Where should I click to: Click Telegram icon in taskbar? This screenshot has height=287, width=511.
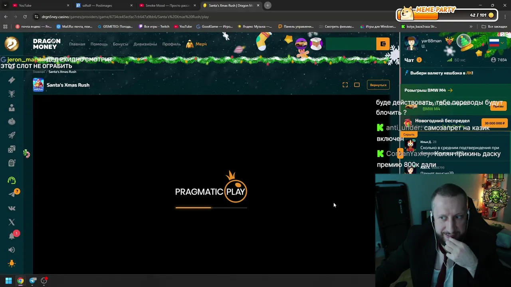[x=32, y=281]
